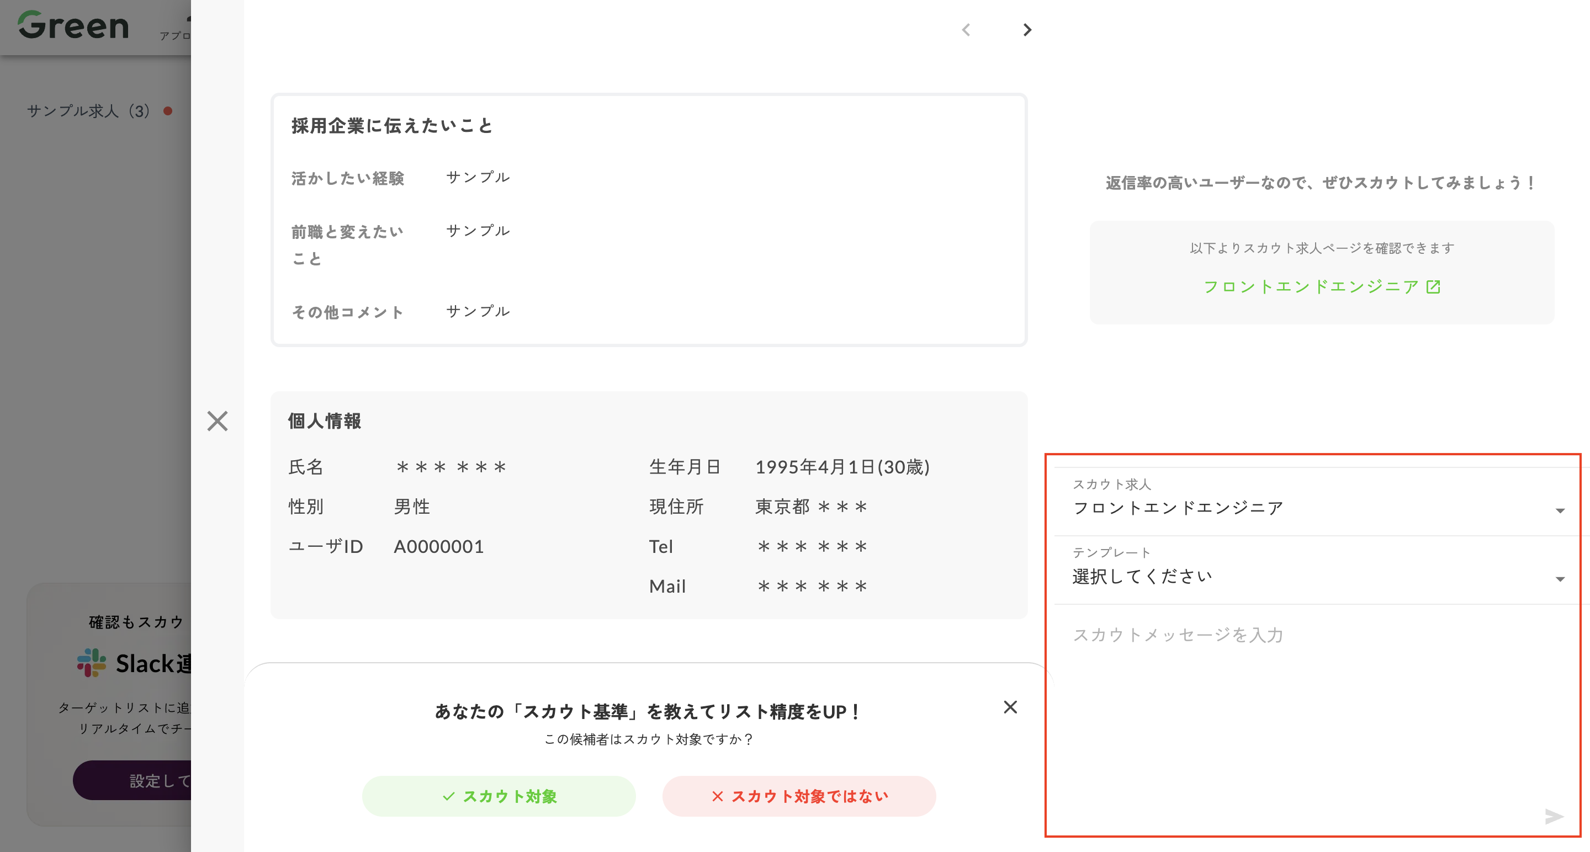The width and height of the screenshot is (1590, 852).
Task: Click the 個人情報 heading
Action: pyautogui.click(x=325, y=422)
